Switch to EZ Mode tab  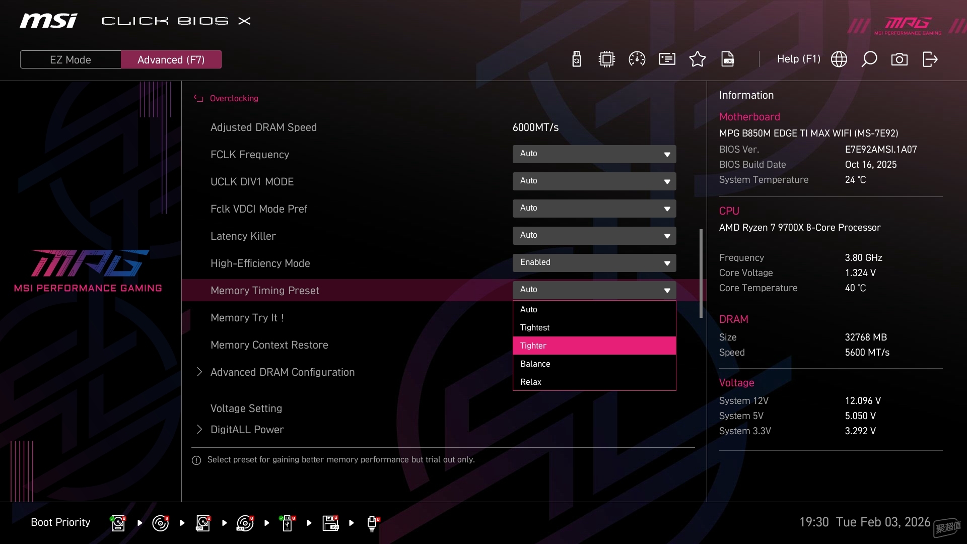71,59
